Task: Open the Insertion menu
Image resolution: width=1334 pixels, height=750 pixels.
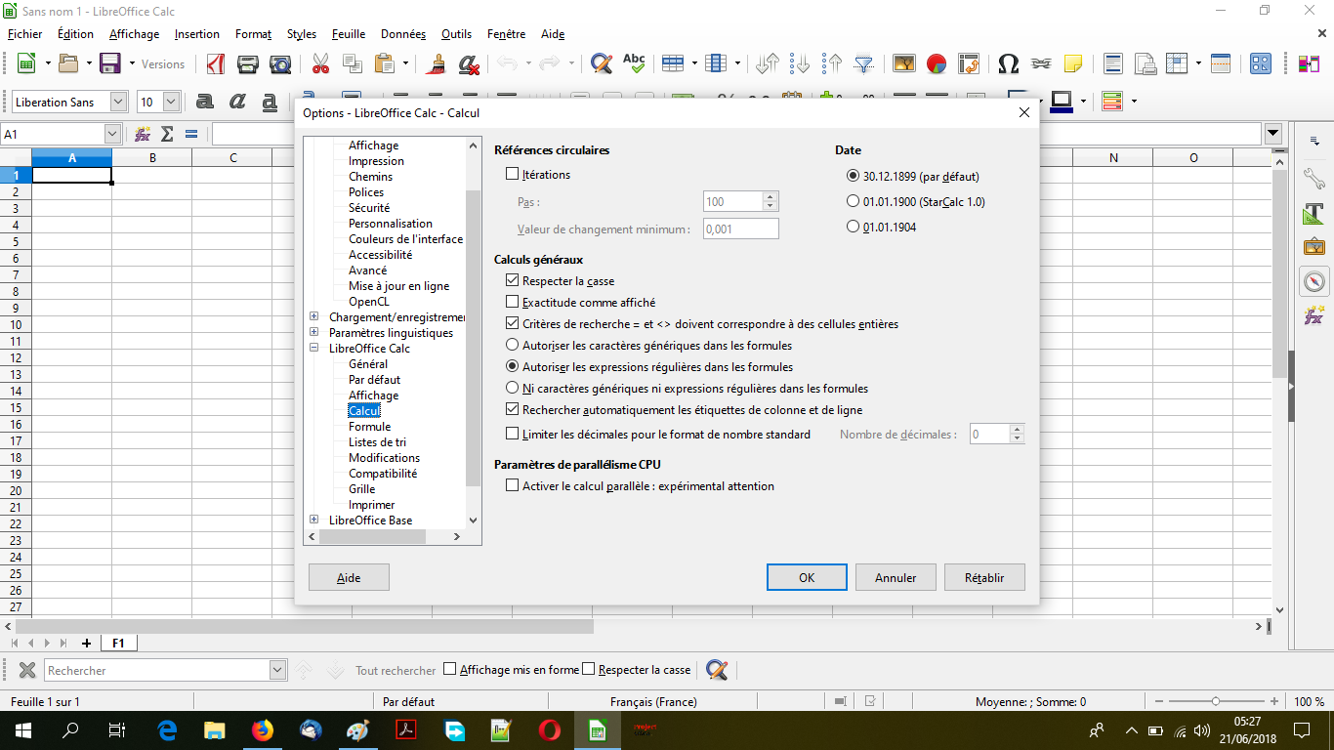Action: 197,34
